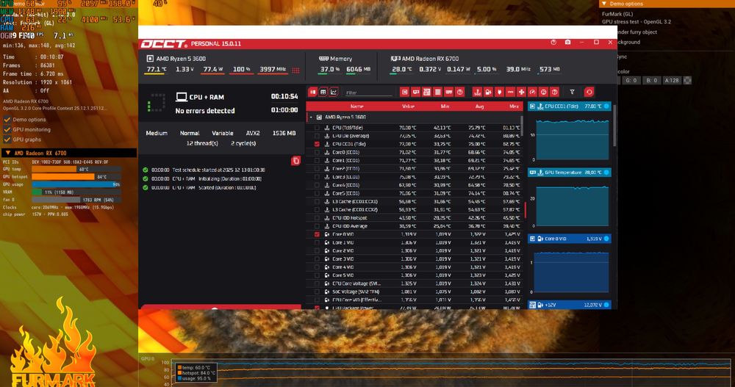This screenshot has height=387, width=735.
Task: Filter sensors by memory module icon
Action: tap(448, 93)
